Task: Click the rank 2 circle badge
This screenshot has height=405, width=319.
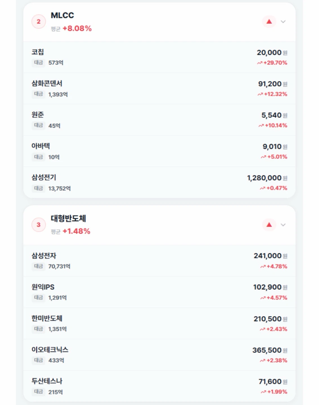Action: click(x=39, y=22)
